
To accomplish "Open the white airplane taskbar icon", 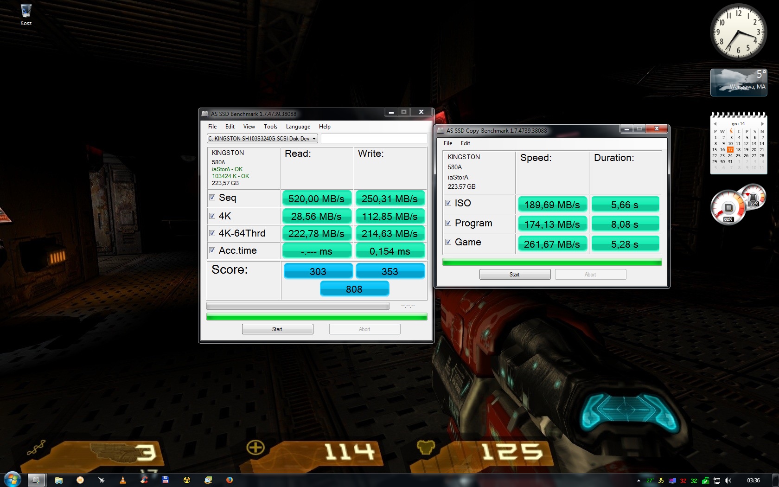I will click(102, 480).
